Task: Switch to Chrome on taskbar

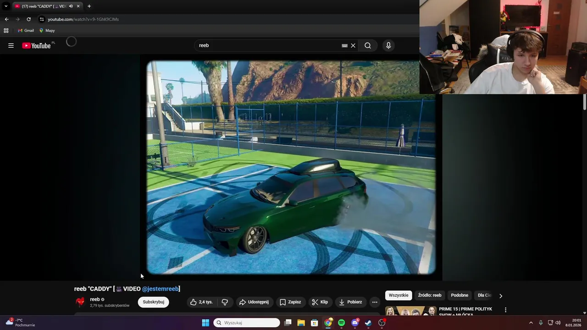Action: [x=328, y=323]
